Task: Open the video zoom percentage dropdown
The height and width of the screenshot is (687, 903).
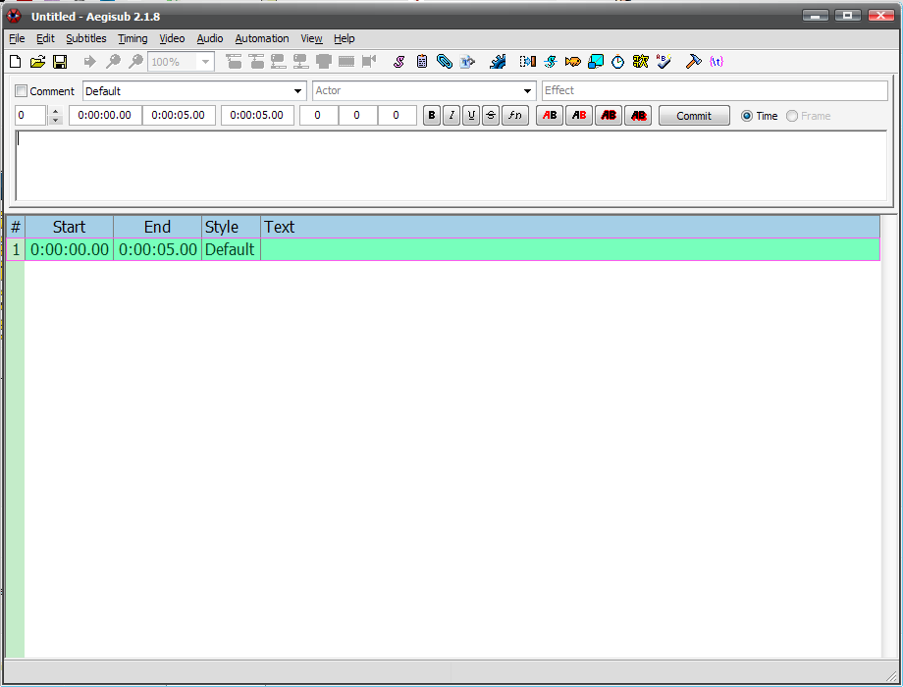Action: click(x=205, y=62)
